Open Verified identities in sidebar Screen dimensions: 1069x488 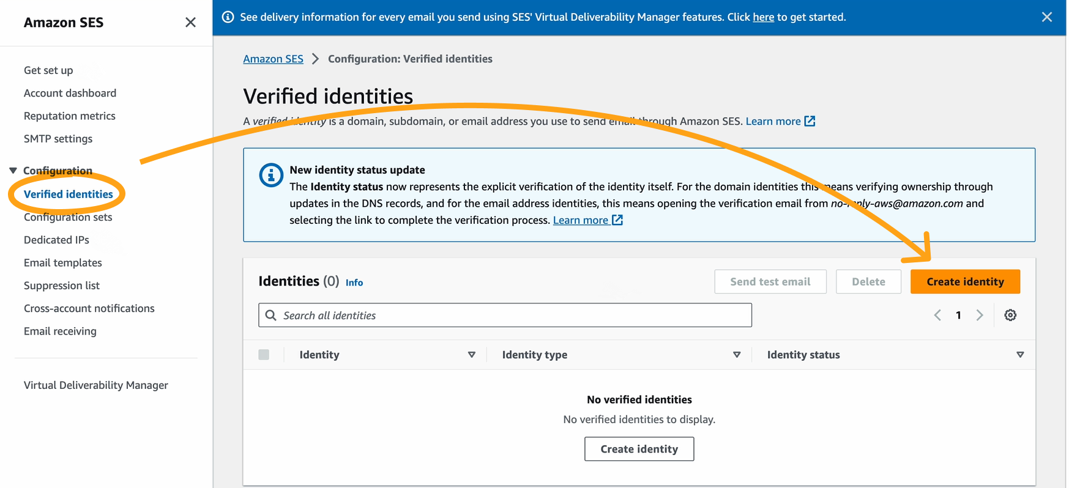[68, 194]
